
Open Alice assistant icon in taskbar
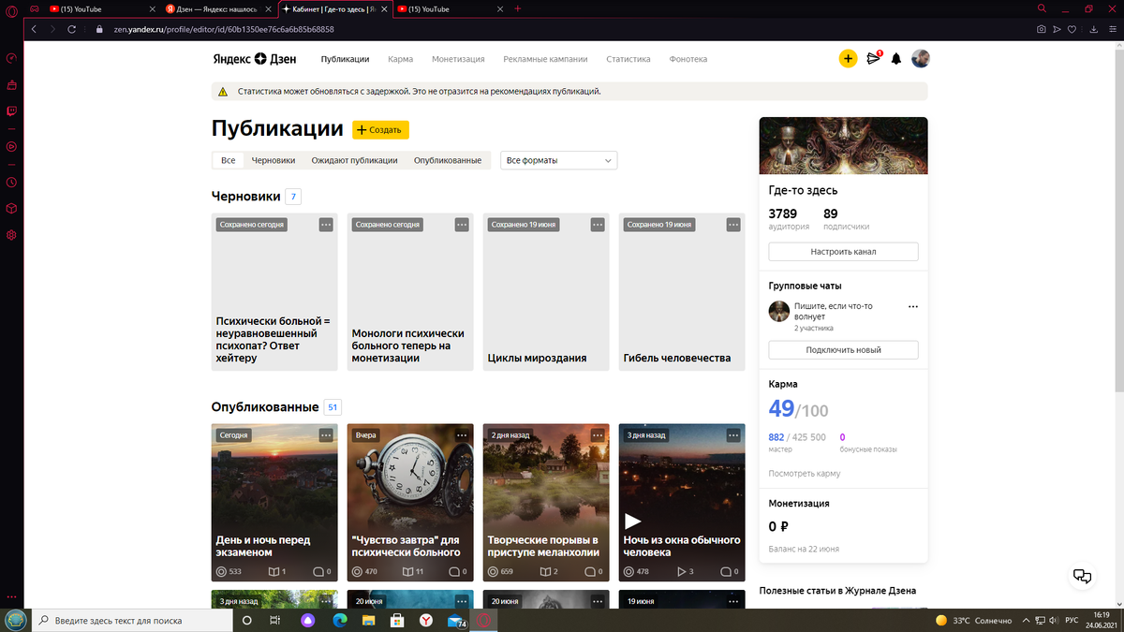[307, 620]
